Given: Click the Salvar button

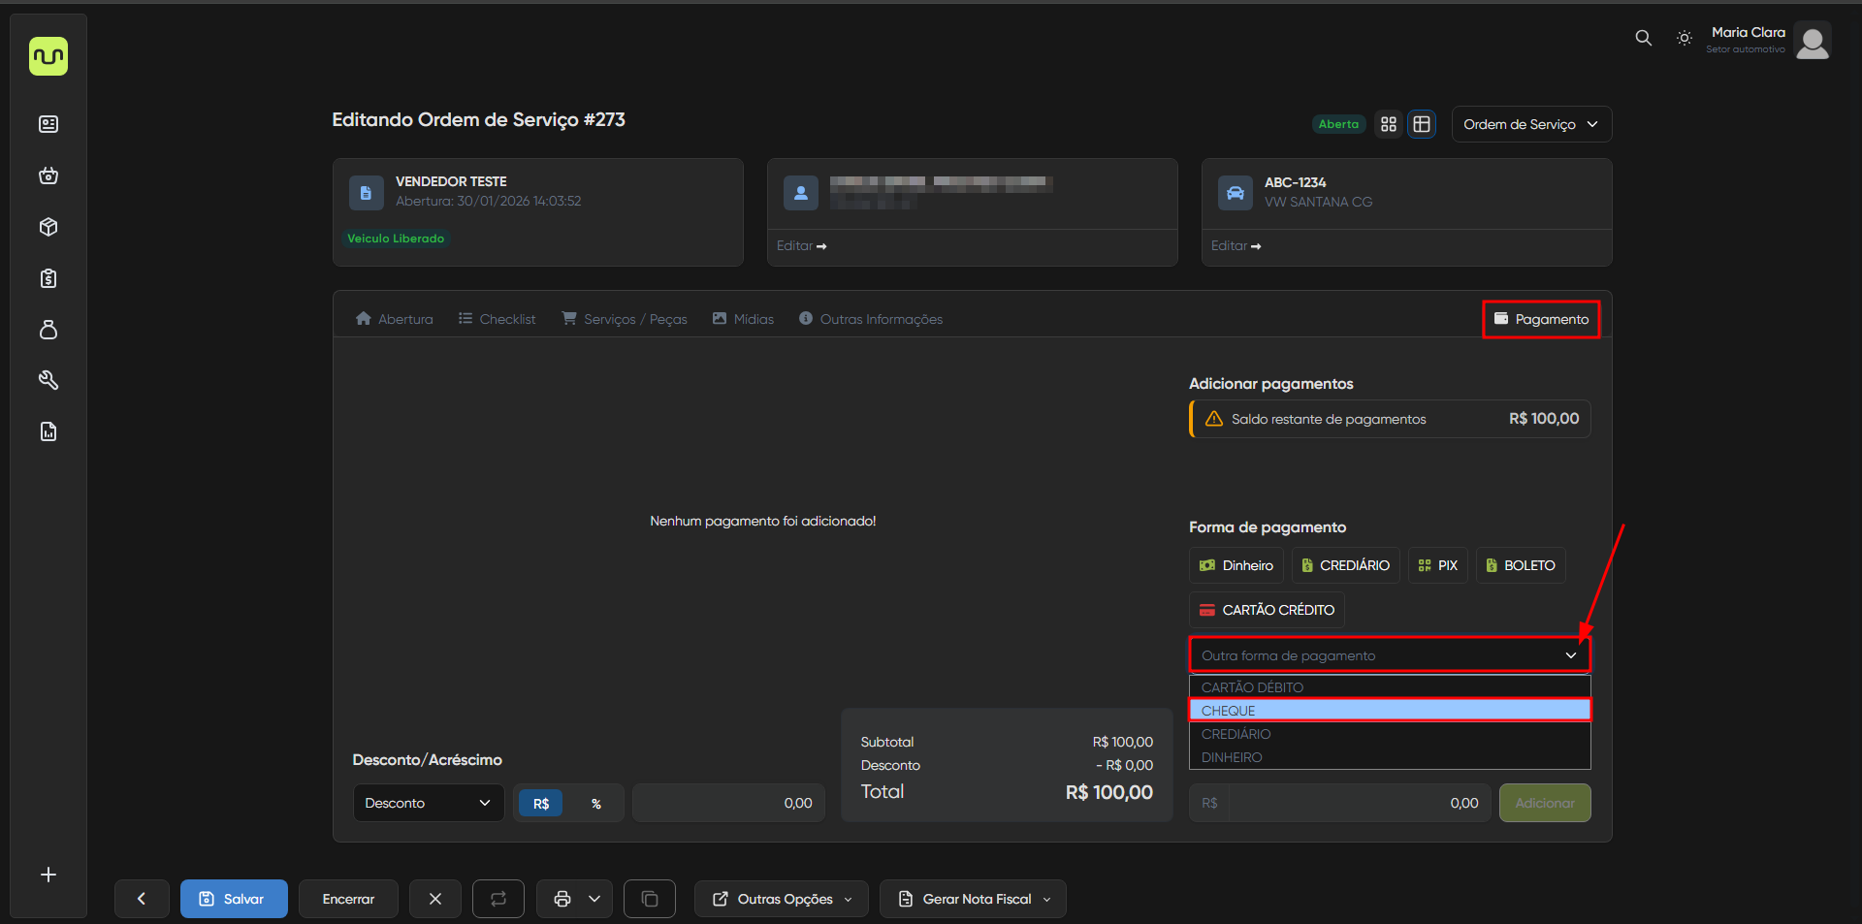Looking at the screenshot, I should point(234,899).
